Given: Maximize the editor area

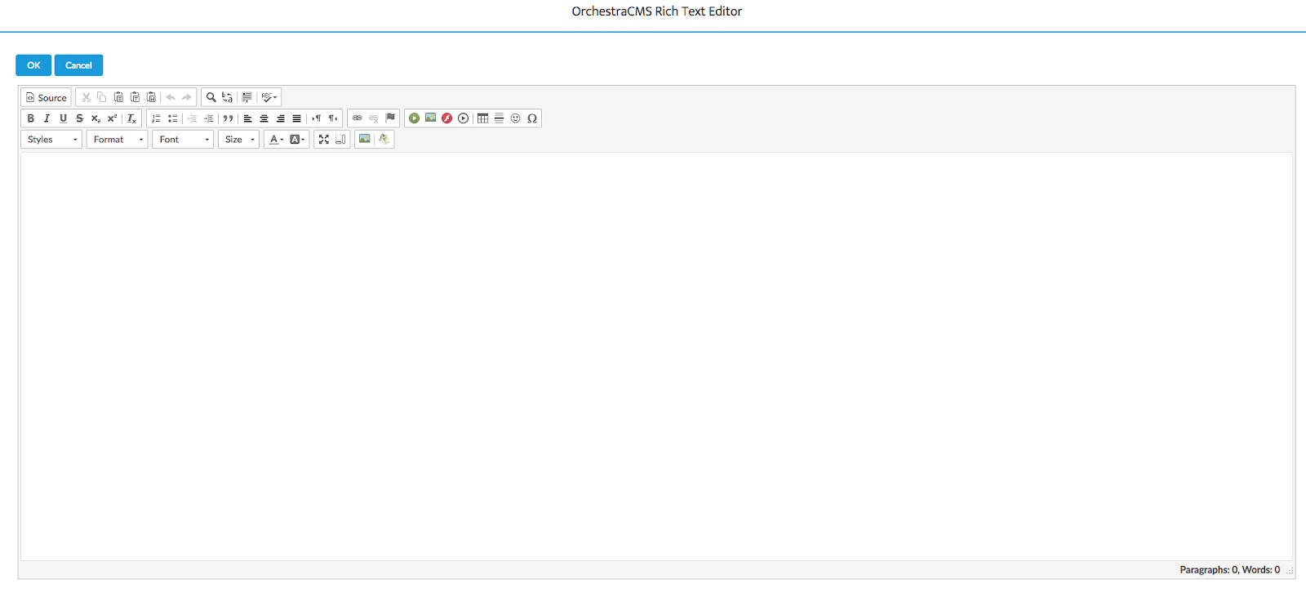Looking at the screenshot, I should (x=324, y=140).
